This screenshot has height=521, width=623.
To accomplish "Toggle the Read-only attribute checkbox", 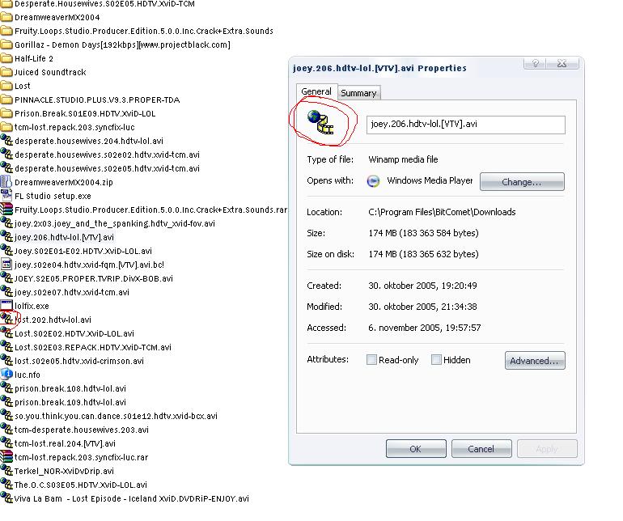I will click(371, 360).
